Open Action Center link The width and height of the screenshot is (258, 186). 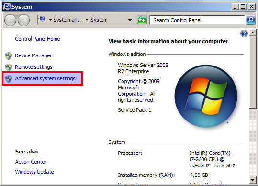point(31,162)
